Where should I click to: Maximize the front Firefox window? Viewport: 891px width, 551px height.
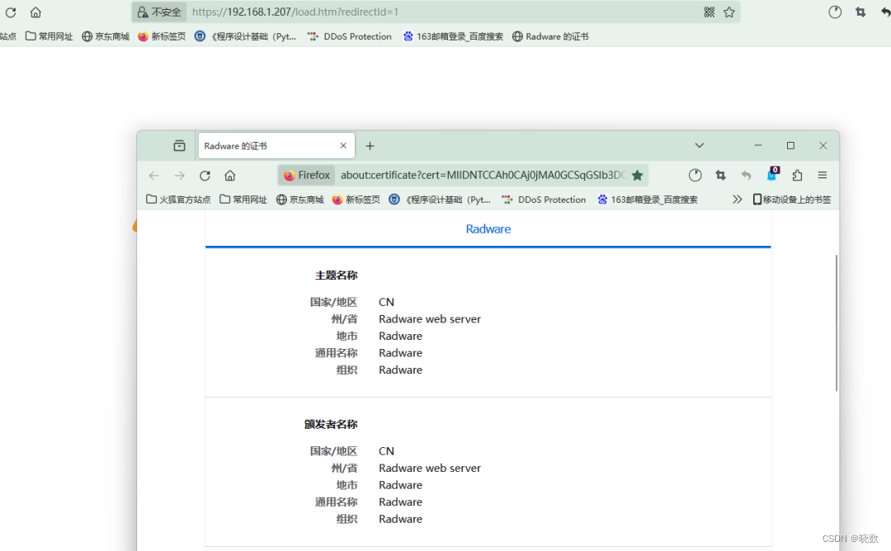point(790,145)
